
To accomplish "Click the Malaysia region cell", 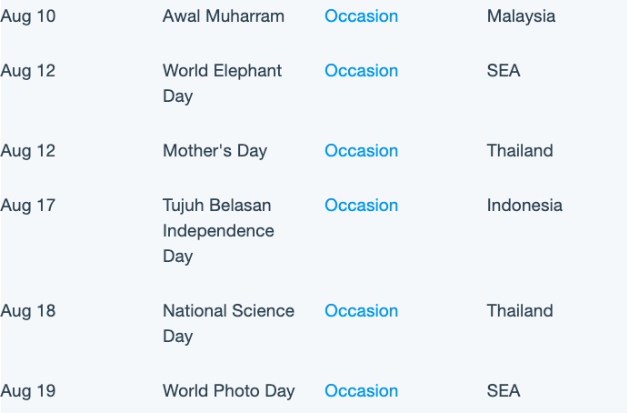I will click(521, 16).
